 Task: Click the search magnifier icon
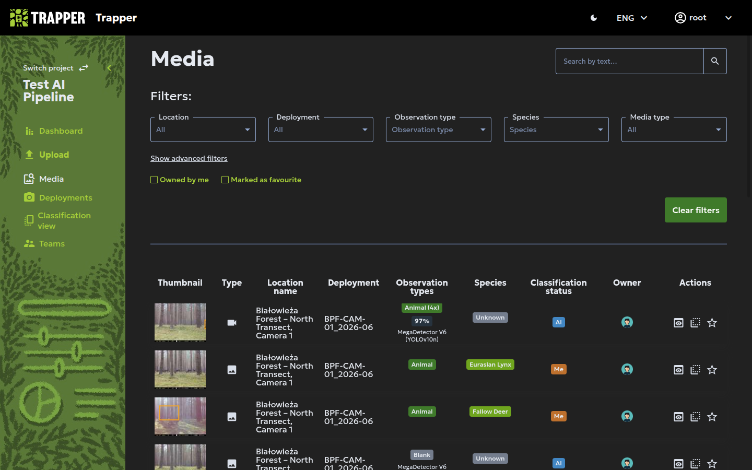point(715,61)
